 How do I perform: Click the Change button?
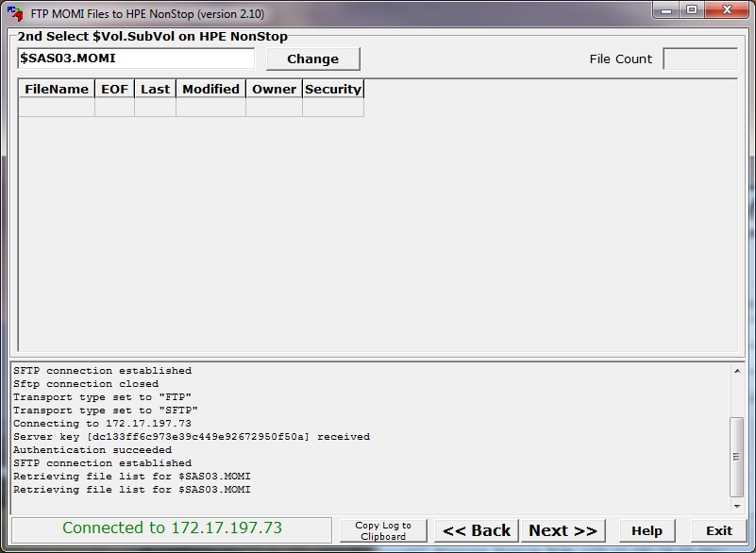coord(312,59)
